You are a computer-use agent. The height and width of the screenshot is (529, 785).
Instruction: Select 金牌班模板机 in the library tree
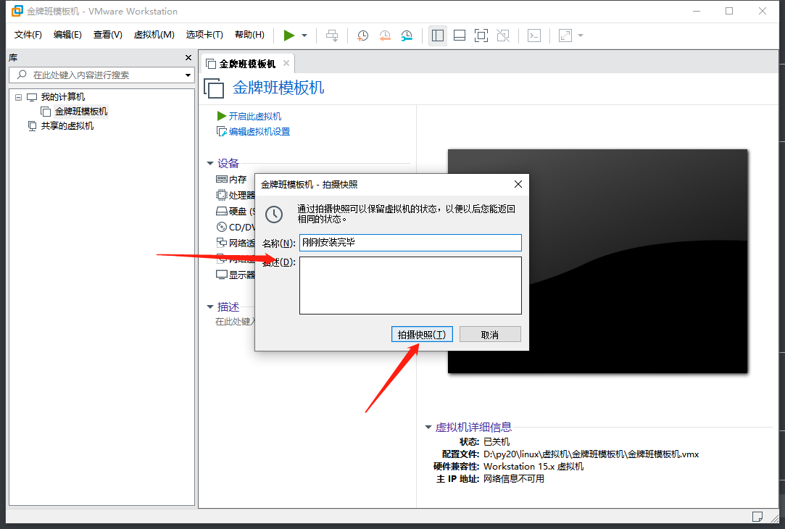[81, 112]
